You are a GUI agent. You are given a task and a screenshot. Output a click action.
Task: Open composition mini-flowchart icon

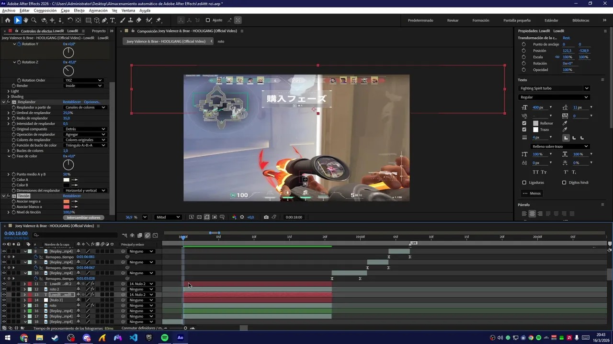125,235
